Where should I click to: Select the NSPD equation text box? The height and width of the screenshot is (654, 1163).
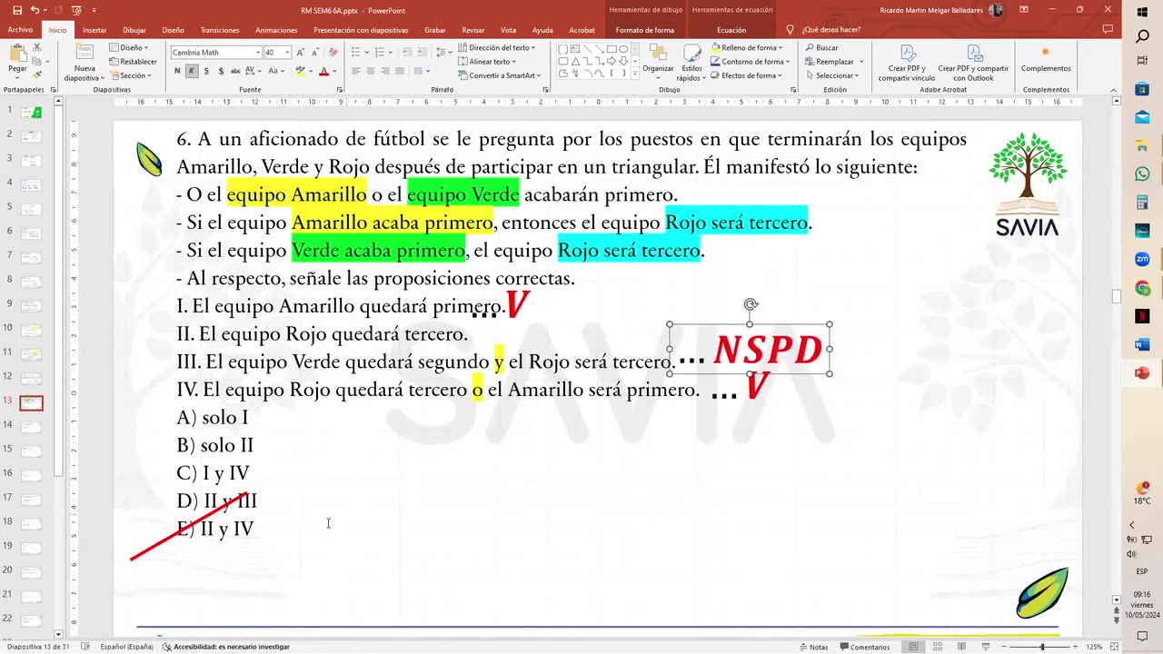coord(750,350)
